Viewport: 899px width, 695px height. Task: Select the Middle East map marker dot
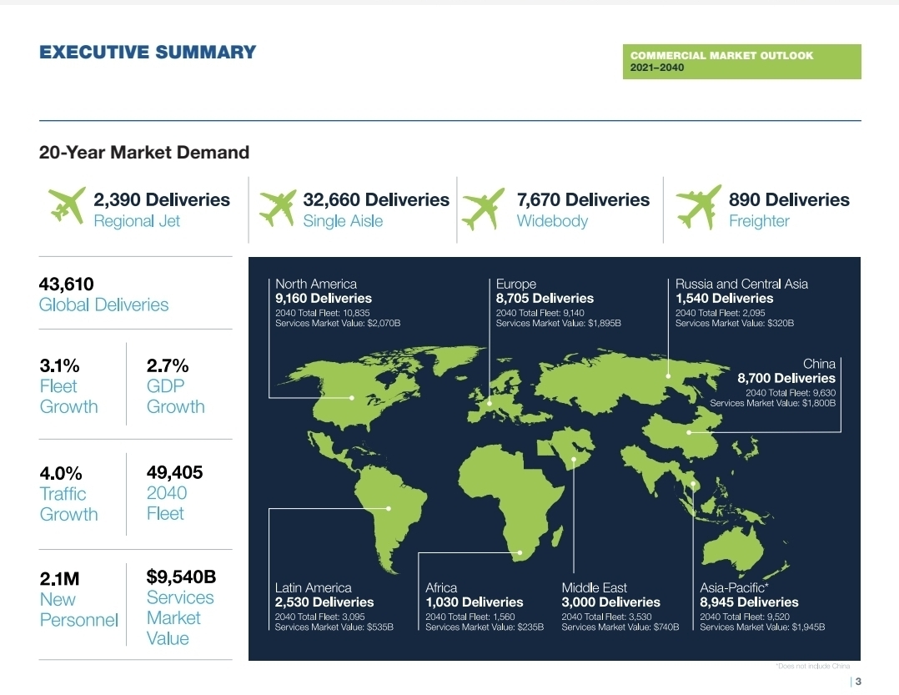point(574,458)
